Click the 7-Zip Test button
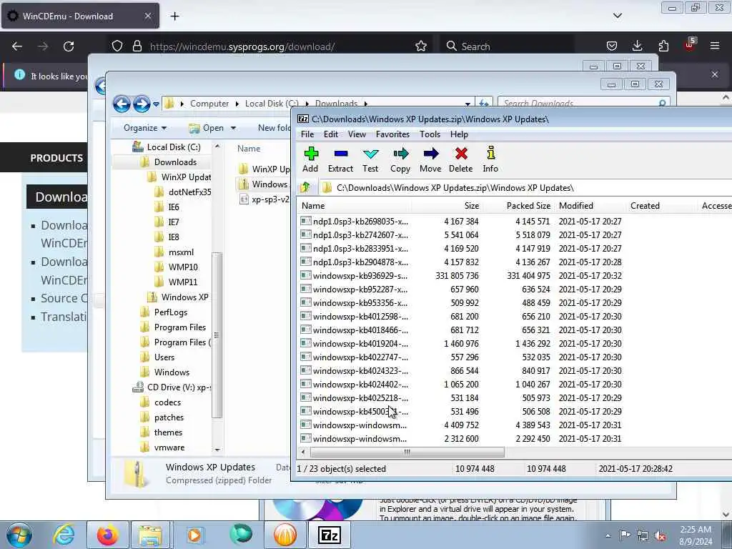The height and width of the screenshot is (549, 732). (370, 159)
